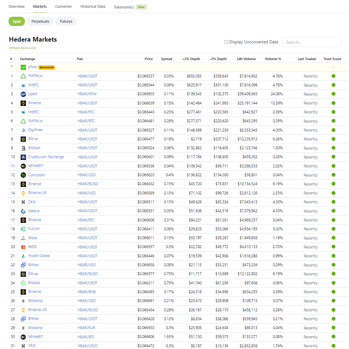The height and width of the screenshot is (349, 349).
Task: Sort table by 24h Volume column
Action: click(246, 59)
